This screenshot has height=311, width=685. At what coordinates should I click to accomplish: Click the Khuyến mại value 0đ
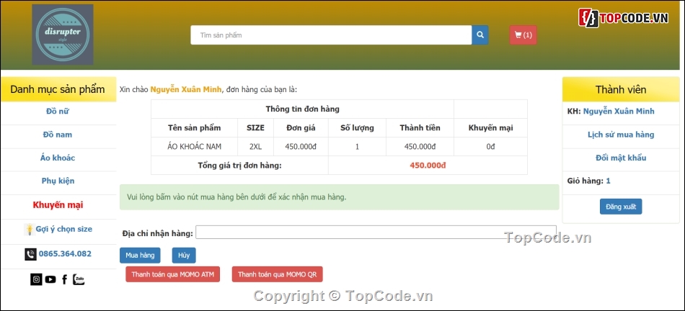point(490,147)
